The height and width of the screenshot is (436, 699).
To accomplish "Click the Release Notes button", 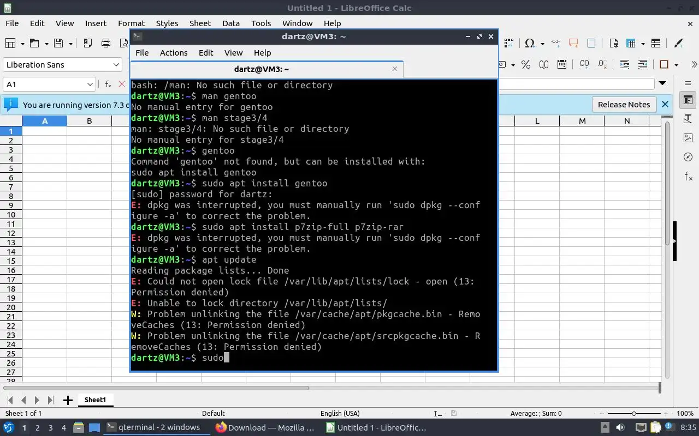I will click(x=624, y=105).
